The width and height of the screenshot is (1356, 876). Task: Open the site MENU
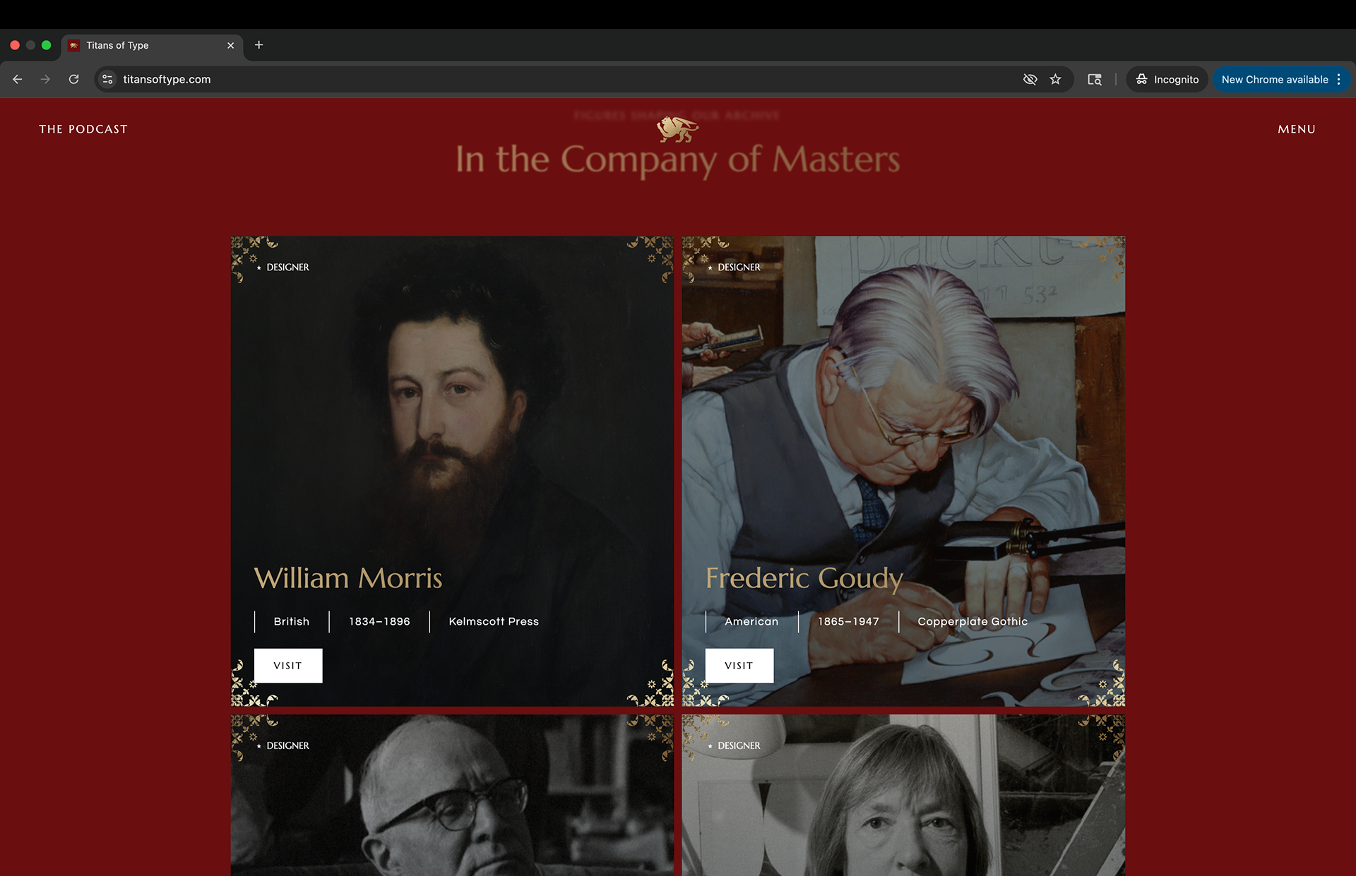pos(1296,129)
